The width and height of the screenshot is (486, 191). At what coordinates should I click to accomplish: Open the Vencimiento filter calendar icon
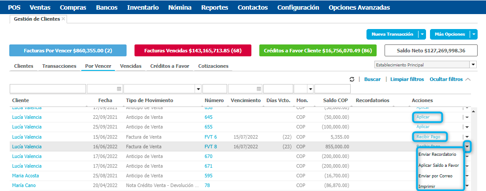259,89
